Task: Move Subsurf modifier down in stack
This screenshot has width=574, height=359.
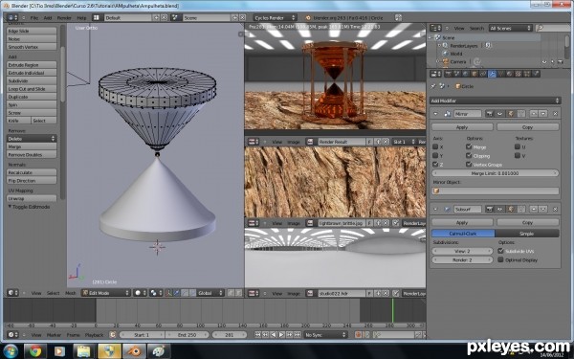Action: (542, 209)
